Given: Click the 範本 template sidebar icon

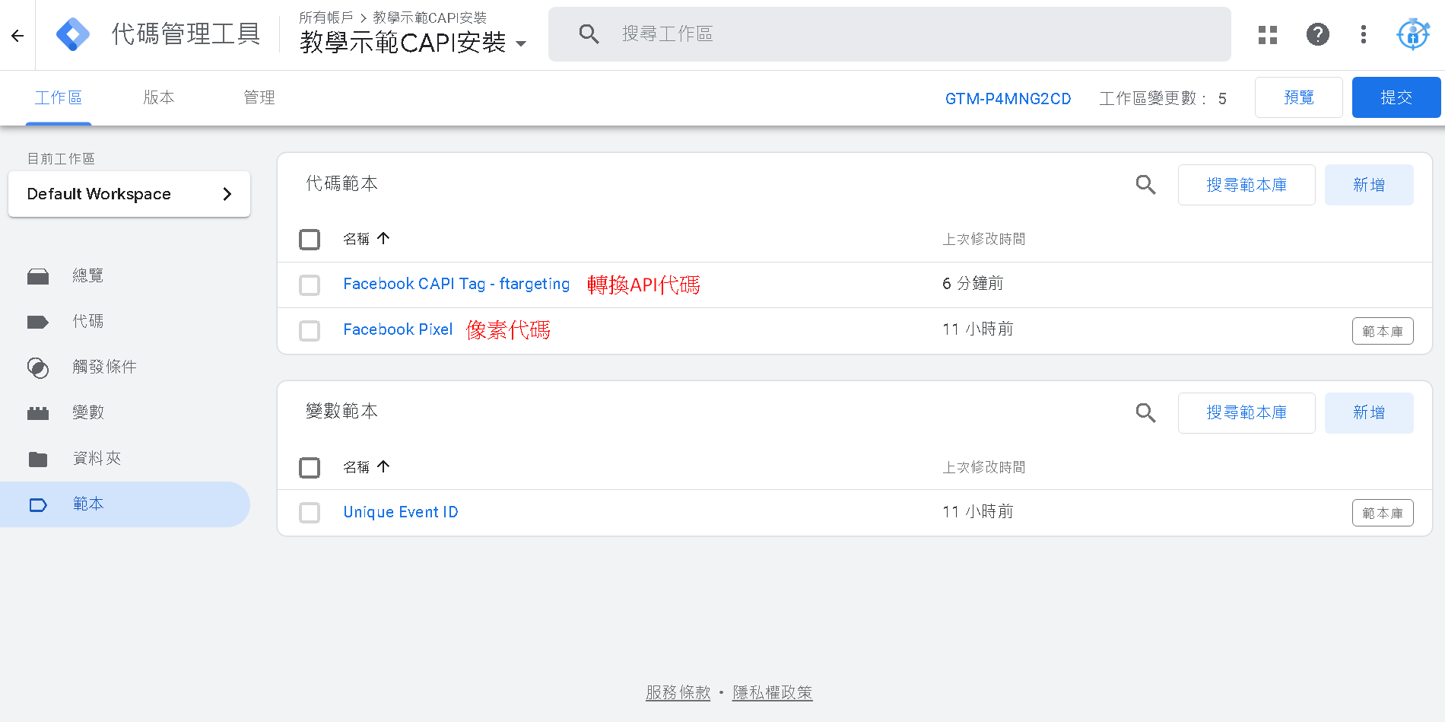Looking at the screenshot, I should (38, 504).
